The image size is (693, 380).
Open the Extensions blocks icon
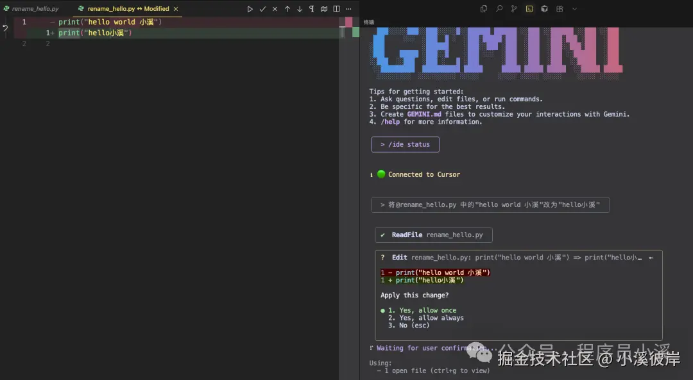coord(560,9)
